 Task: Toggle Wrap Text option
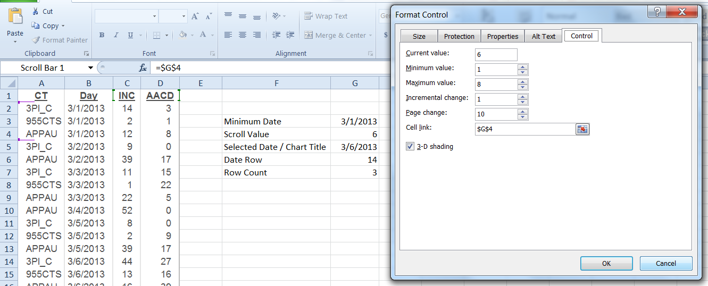(x=326, y=16)
